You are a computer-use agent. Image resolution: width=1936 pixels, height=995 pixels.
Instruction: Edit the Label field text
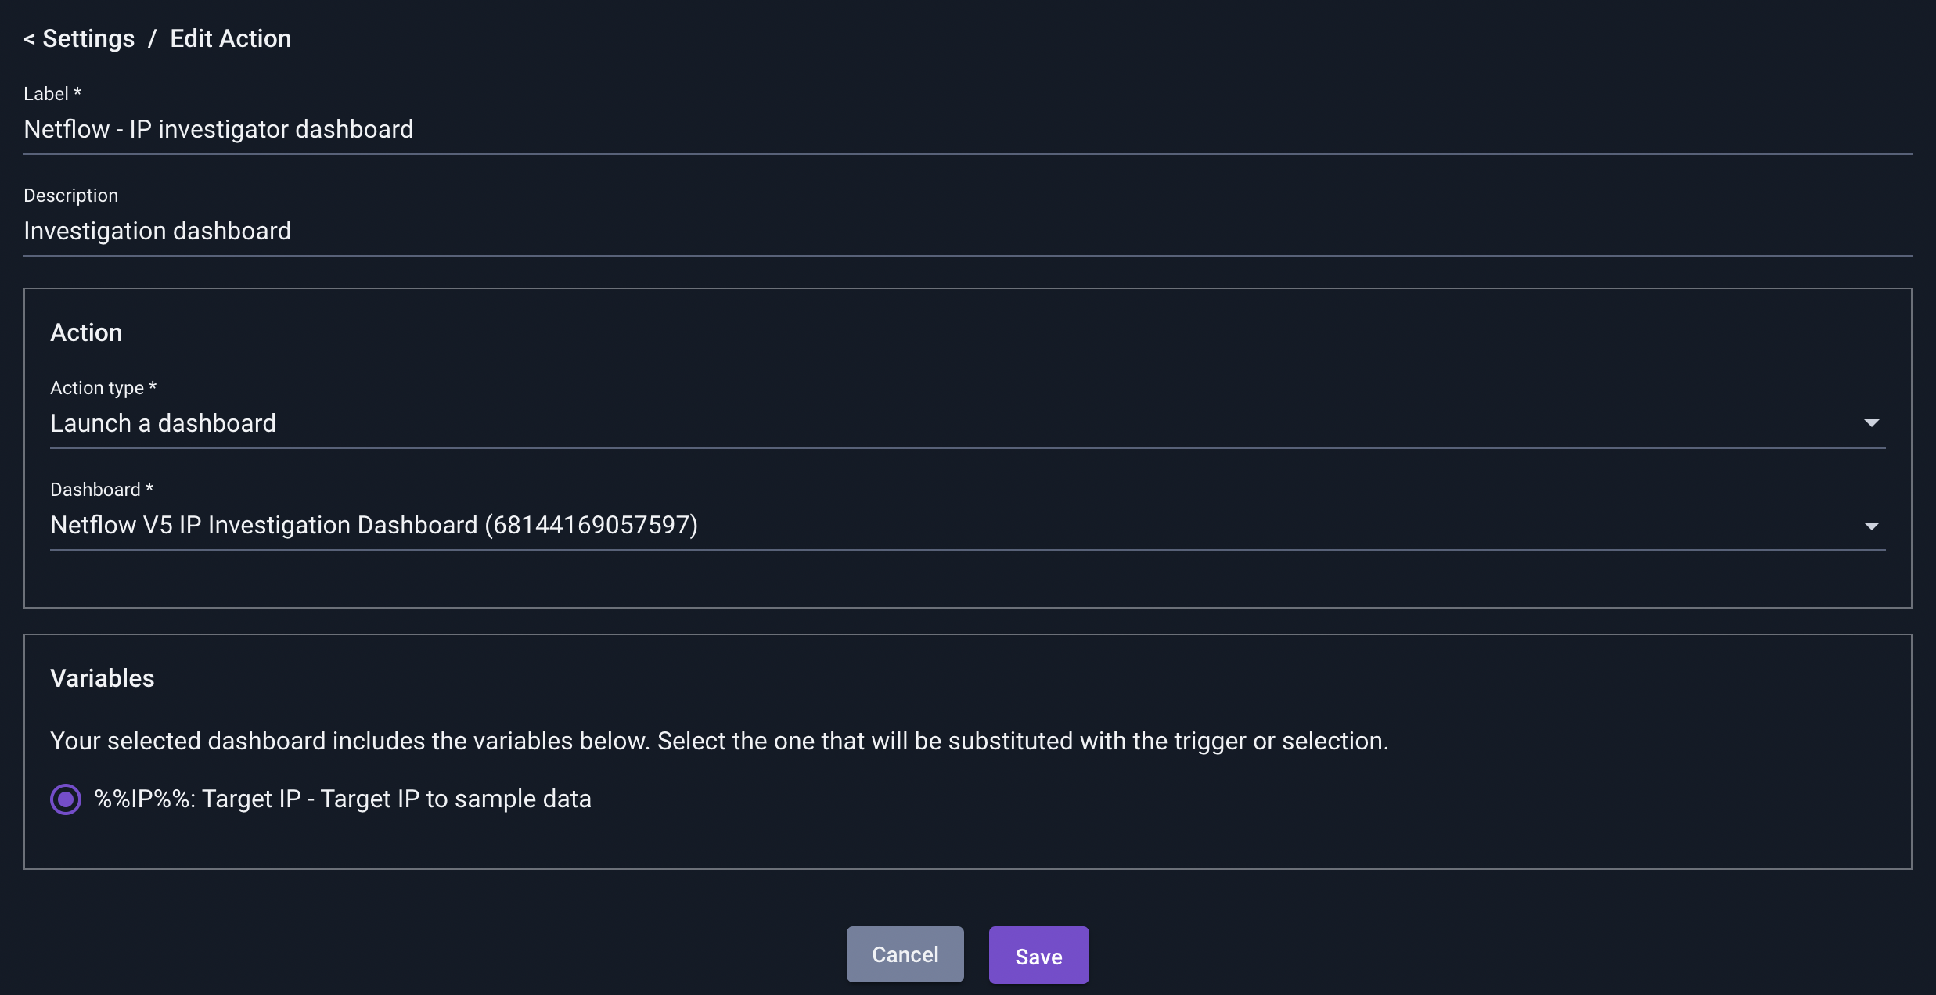(x=968, y=130)
